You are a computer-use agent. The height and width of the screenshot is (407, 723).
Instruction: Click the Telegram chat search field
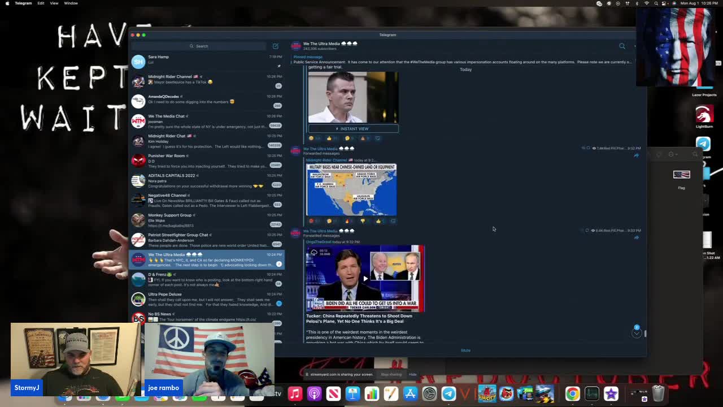(200, 46)
